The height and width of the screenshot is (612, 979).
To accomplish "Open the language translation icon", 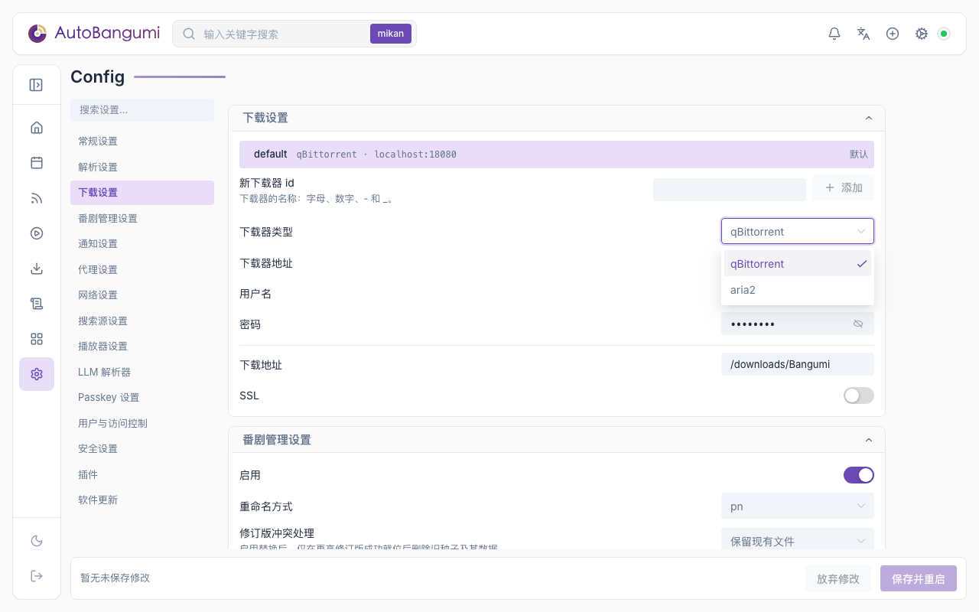I will [864, 34].
